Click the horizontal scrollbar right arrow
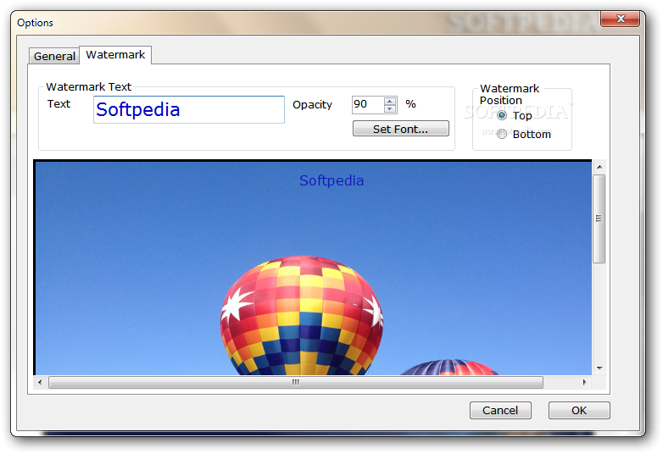663x454 pixels. click(x=584, y=382)
